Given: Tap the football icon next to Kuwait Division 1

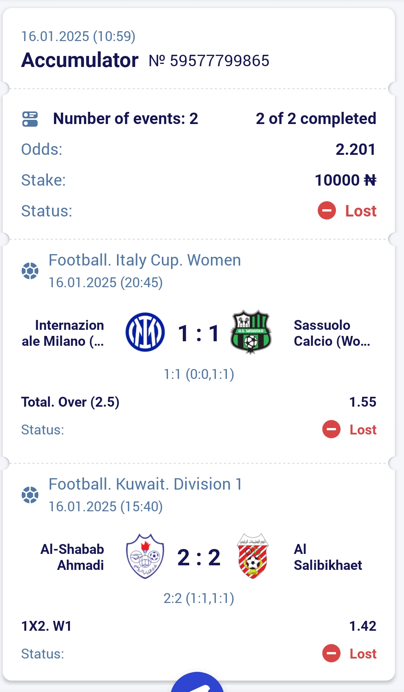Looking at the screenshot, I should click(30, 495).
